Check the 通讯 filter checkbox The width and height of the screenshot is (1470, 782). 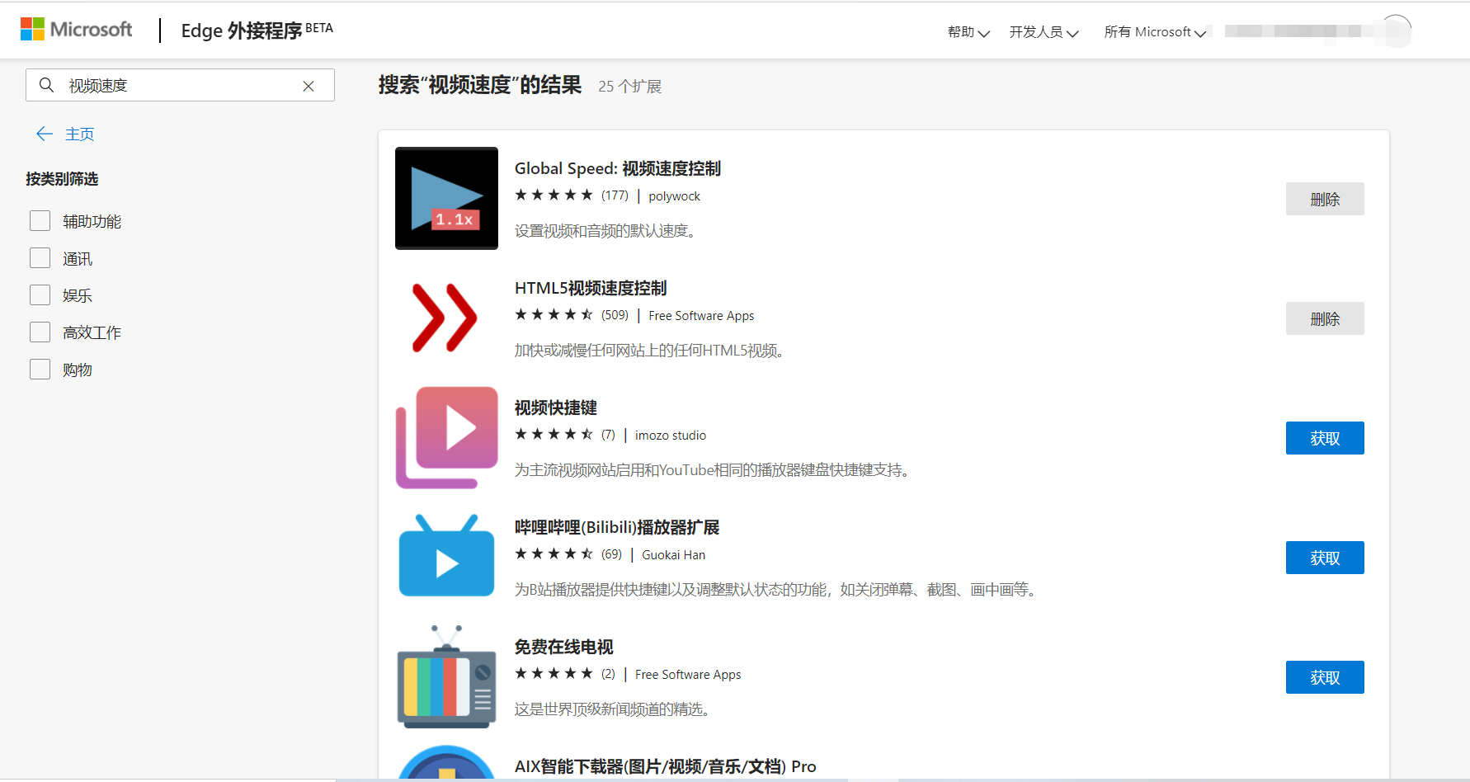pos(40,257)
